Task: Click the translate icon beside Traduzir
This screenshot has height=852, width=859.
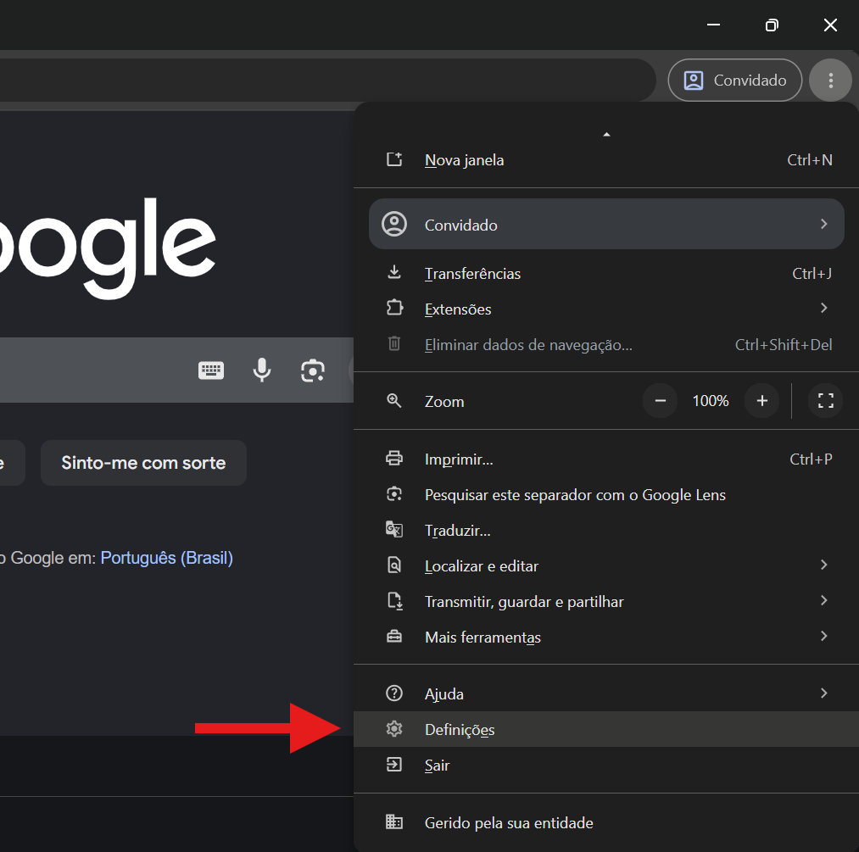Action: (x=394, y=530)
